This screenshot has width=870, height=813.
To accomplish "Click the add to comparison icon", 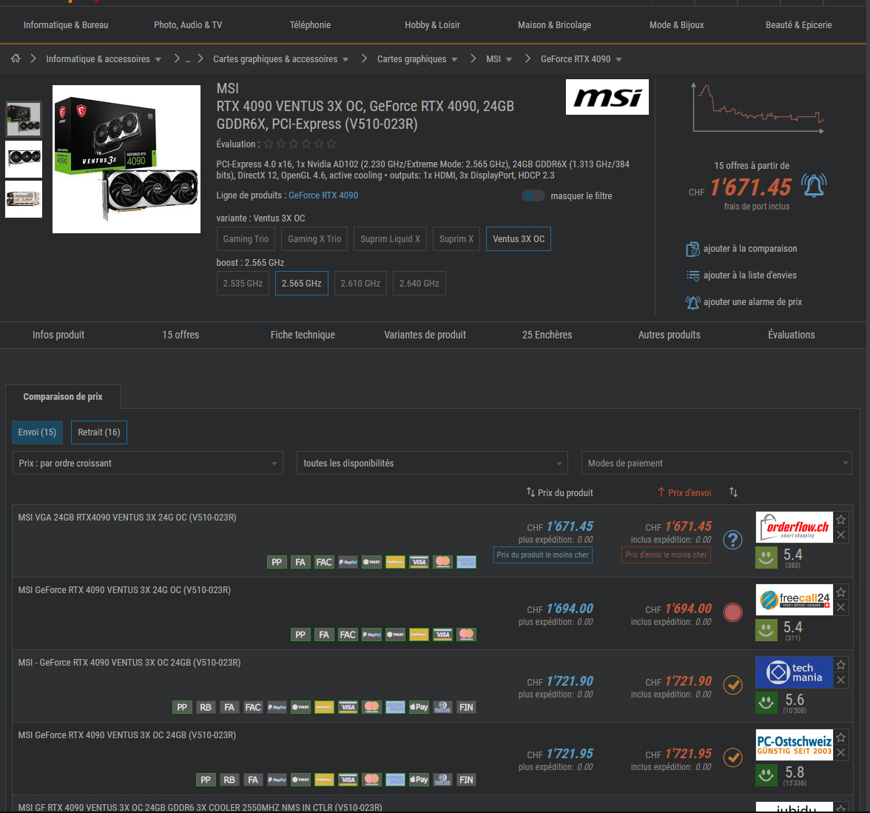I will pos(692,250).
